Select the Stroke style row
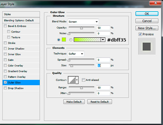 pos(21,43)
